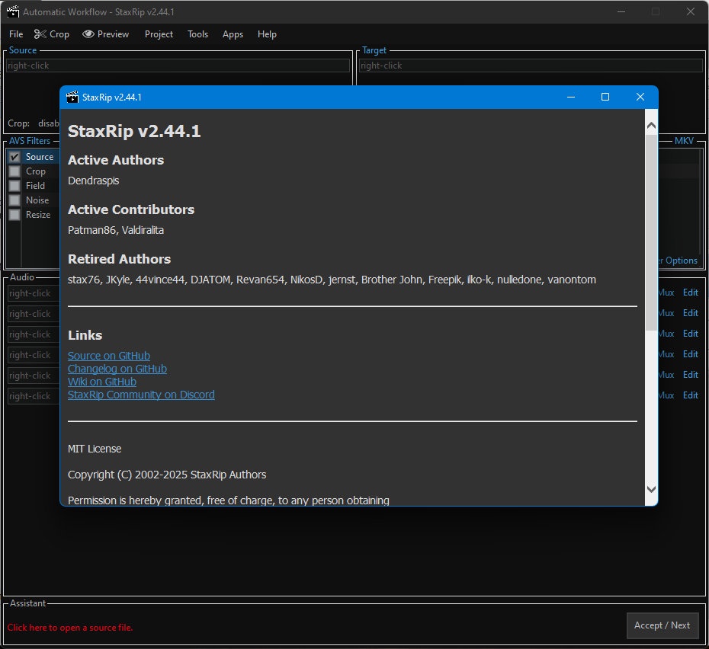Enable the Noise filter checkbox
The image size is (709, 649).
point(14,200)
